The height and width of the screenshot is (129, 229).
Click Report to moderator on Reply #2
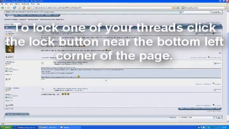tap(203, 105)
